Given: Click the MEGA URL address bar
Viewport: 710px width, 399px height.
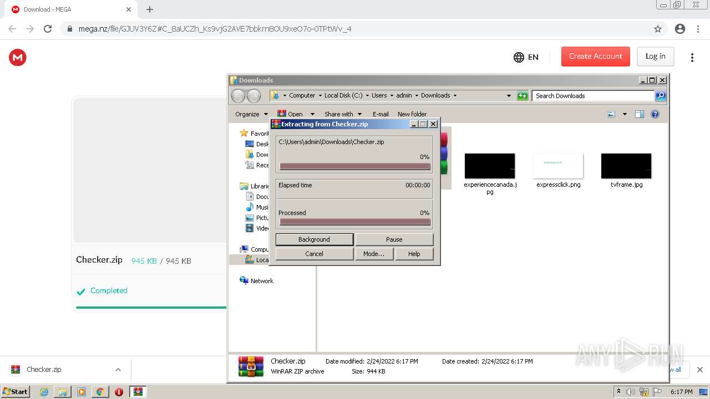Looking at the screenshot, I should pos(355,29).
